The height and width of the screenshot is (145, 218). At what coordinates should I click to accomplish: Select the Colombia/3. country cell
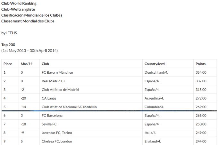point(154,107)
